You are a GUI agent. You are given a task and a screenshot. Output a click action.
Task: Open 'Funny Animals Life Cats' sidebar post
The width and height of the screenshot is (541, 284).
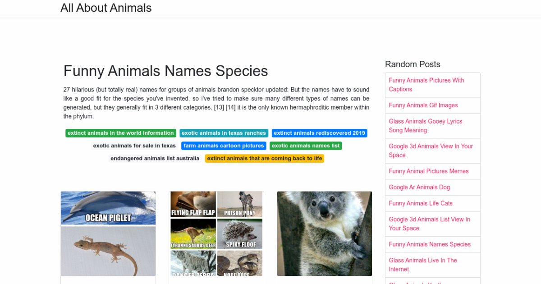pyautogui.click(x=420, y=203)
